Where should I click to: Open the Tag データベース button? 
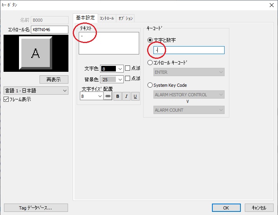[36, 208]
